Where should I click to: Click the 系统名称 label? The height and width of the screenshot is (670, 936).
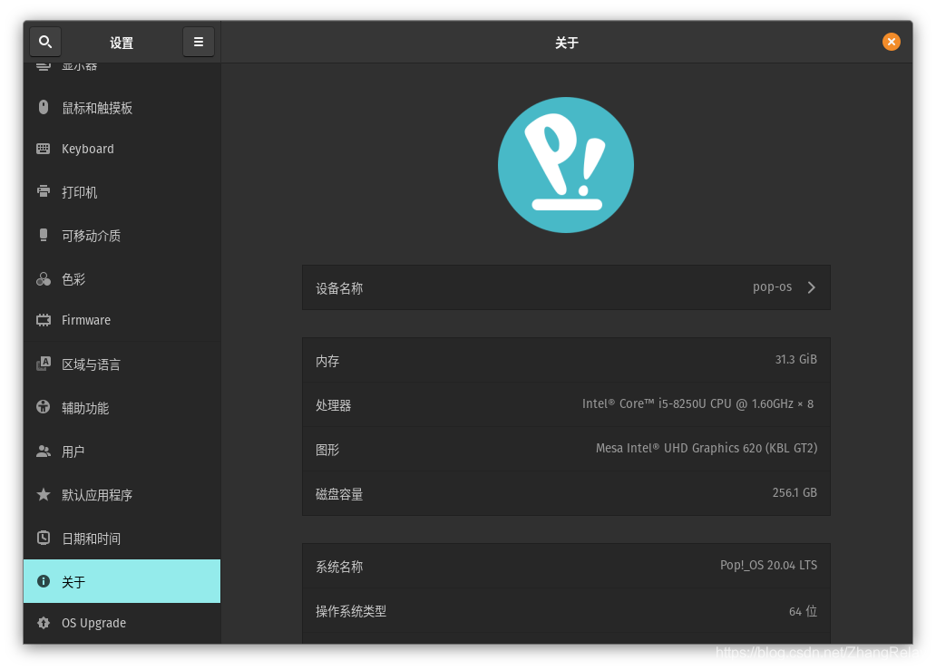[339, 567]
